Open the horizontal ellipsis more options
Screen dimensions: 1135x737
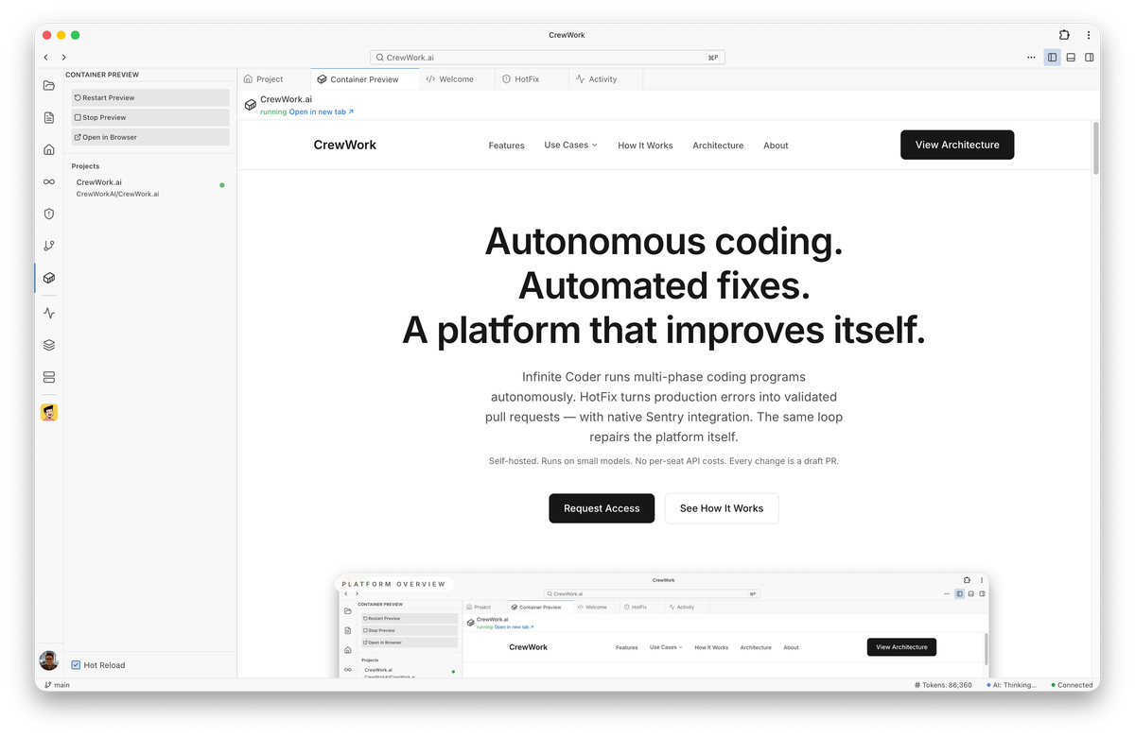pyautogui.click(x=1031, y=58)
